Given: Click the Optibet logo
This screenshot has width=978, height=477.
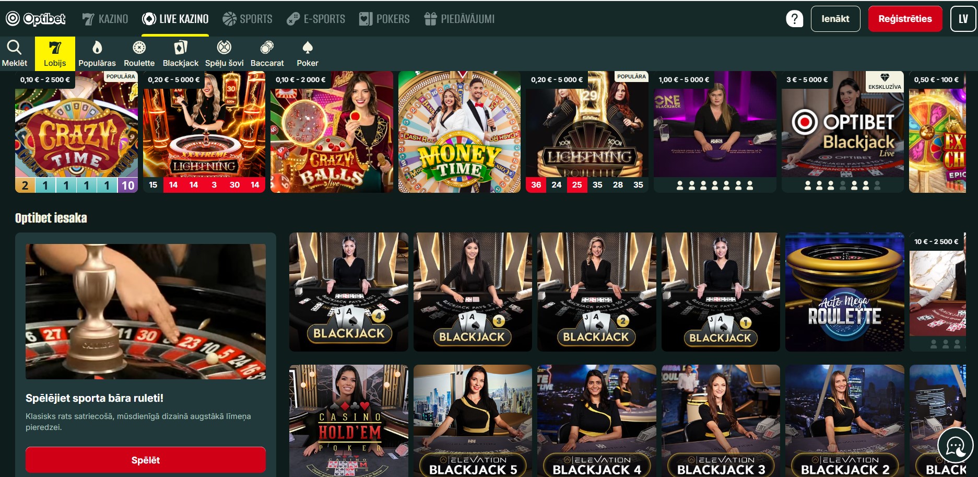Looking at the screenshot, I should tap(36, 19).
